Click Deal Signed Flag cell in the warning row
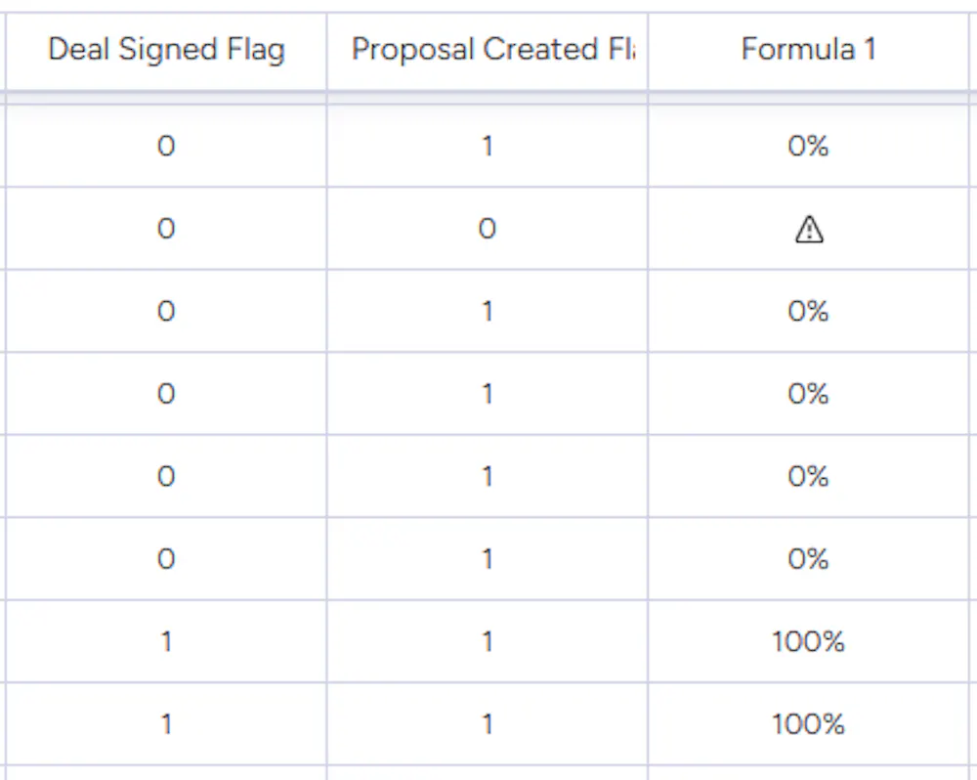 [x=166, y=229]
